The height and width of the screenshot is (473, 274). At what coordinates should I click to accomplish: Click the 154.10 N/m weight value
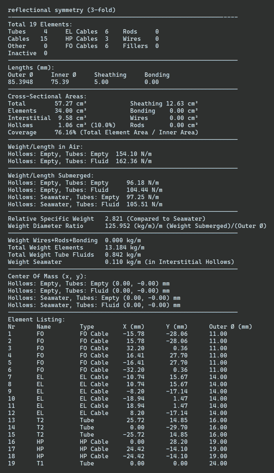tap(133, 154)
